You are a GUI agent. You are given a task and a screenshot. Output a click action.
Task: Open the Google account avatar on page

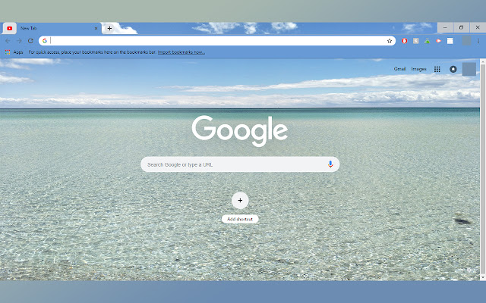[x=469, y=69]
